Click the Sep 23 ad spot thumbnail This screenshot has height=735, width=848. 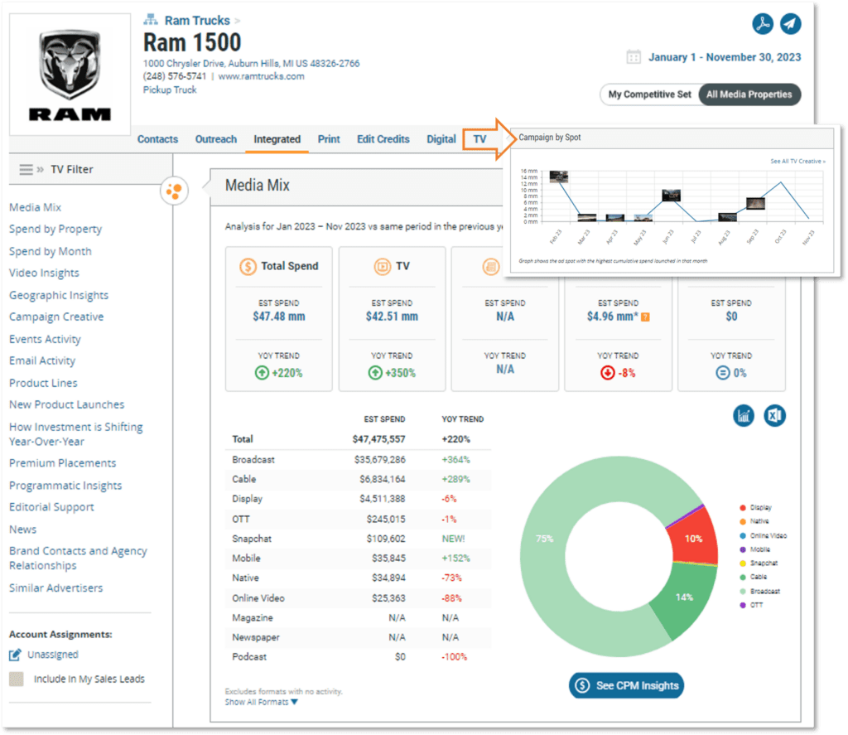point(755,204)
